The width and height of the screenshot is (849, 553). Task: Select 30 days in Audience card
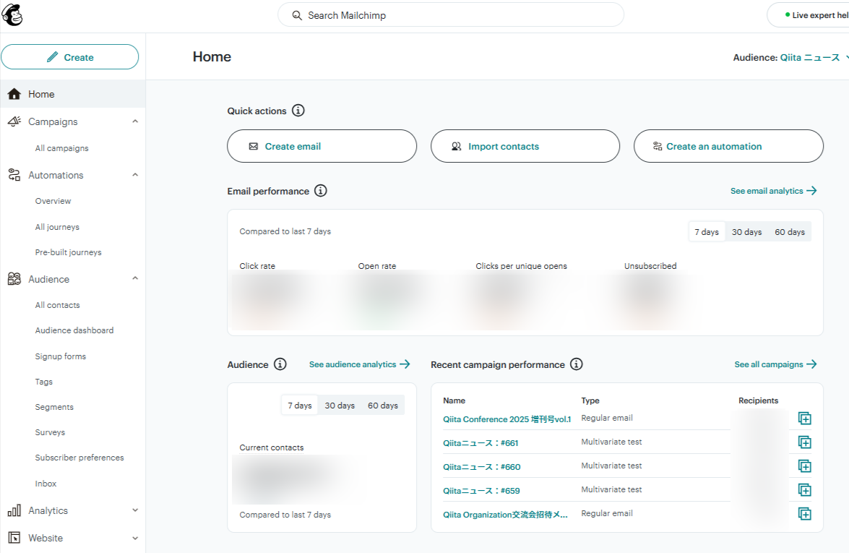pos(340,405)
